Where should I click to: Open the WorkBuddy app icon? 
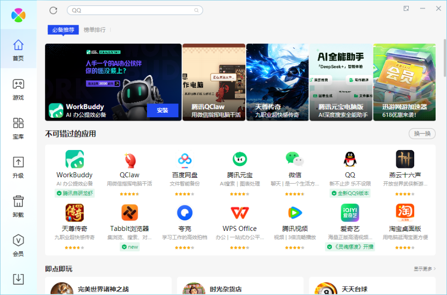tap(74, 159)
